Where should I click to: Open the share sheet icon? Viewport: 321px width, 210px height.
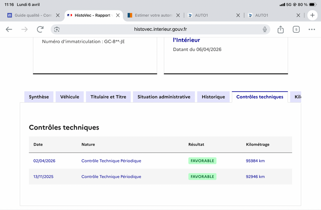pos(280,29)
